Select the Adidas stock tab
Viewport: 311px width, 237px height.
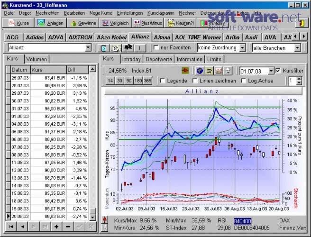tap(35, 37)
